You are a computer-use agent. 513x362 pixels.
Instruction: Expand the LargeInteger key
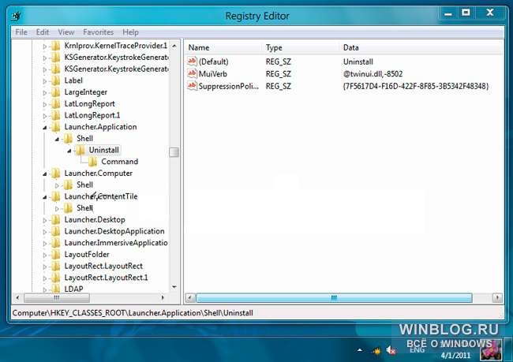45,93
